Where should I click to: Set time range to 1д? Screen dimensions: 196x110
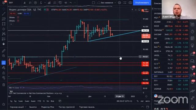click(11, 101)
